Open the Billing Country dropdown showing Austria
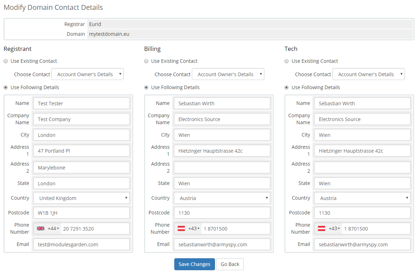Image resolution: width=418 pixels, height=273 pixels. click(x=222, y=198)
